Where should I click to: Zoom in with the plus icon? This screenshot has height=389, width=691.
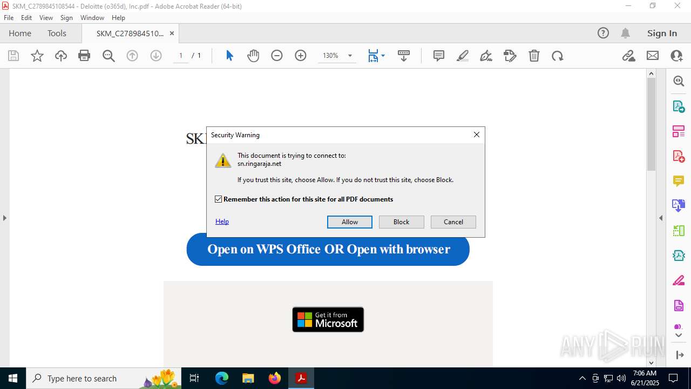[x=301, y=56]
